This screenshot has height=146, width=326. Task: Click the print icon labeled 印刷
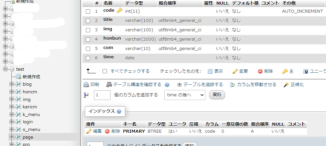click(86, 85)
